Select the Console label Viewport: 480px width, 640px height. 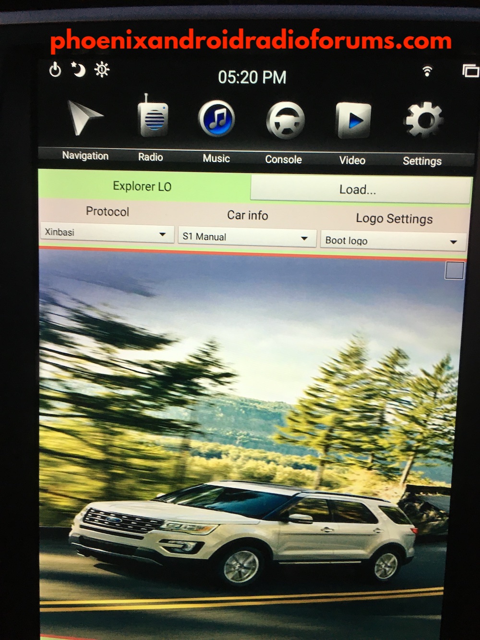[283, 159]
